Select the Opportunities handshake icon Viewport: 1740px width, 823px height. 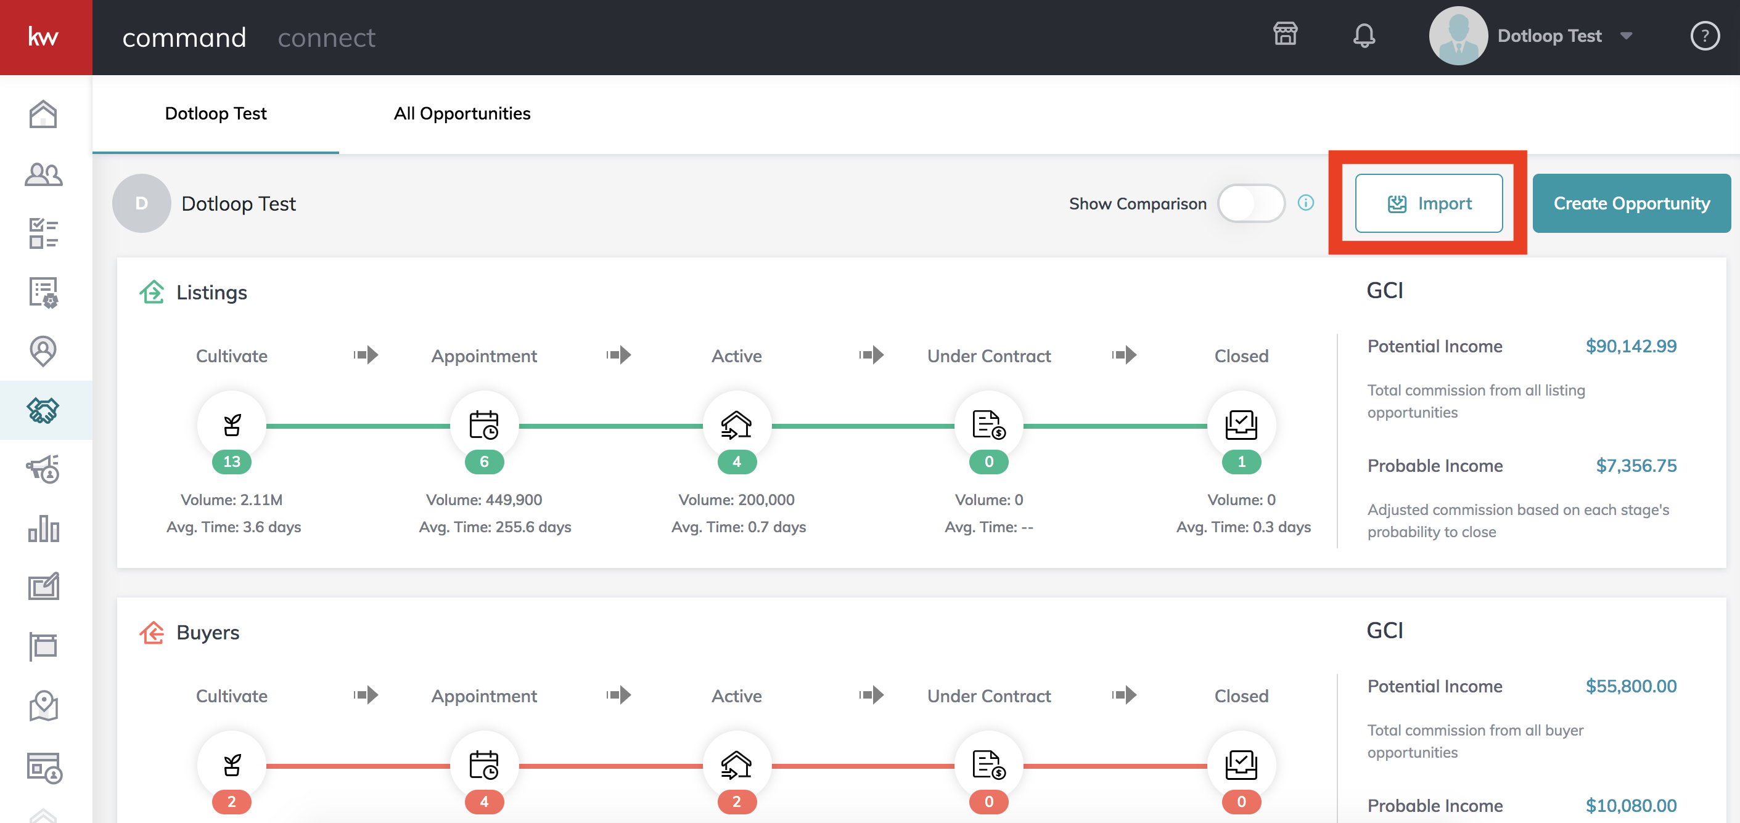pyautogui.click(x=43, y=410)
